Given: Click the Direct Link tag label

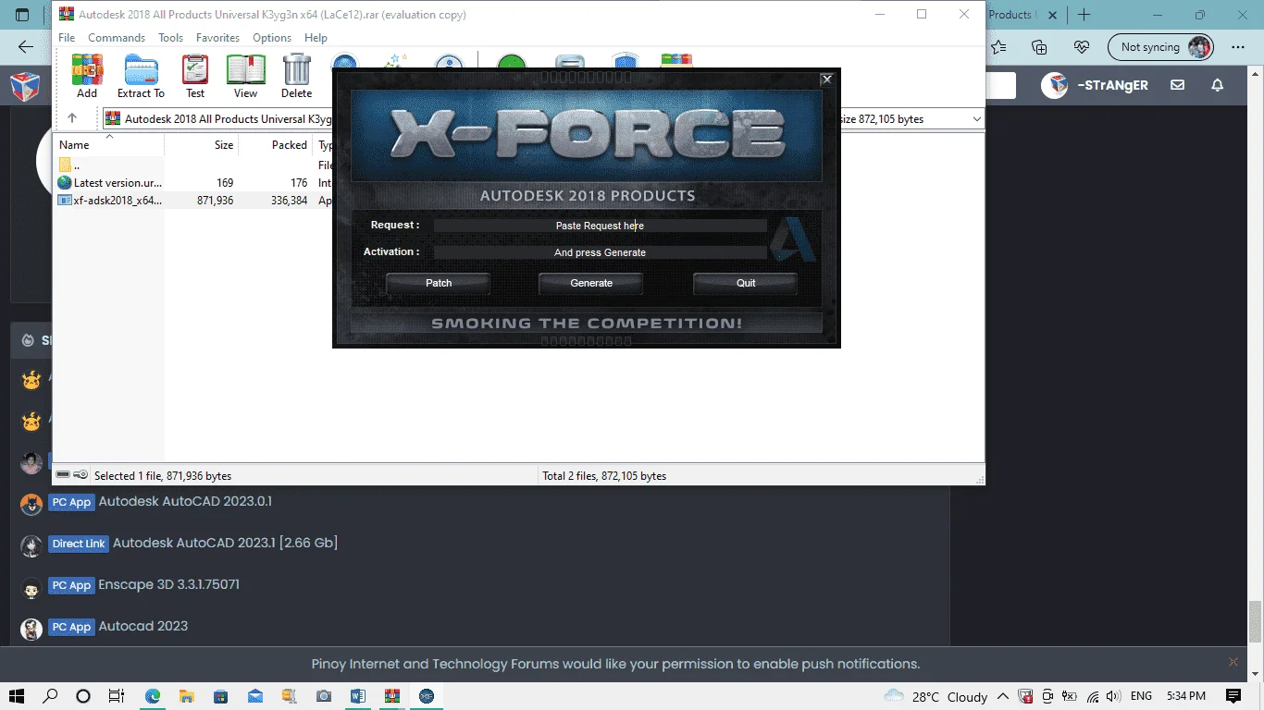Looking at the screenshot, I should tap(79, 544).
